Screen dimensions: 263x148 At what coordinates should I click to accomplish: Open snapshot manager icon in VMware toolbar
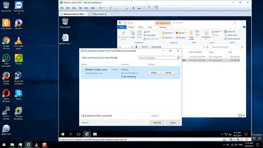pos(127,8)
